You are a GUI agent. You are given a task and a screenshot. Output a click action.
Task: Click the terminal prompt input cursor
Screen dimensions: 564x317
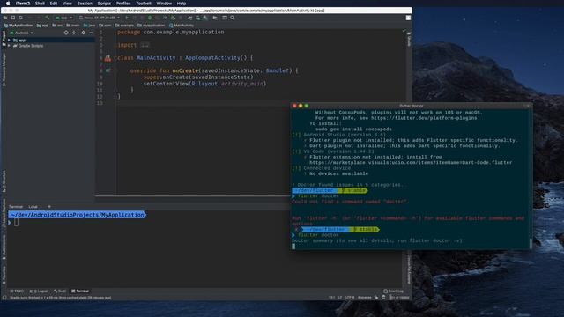click(x=16, y=223)
